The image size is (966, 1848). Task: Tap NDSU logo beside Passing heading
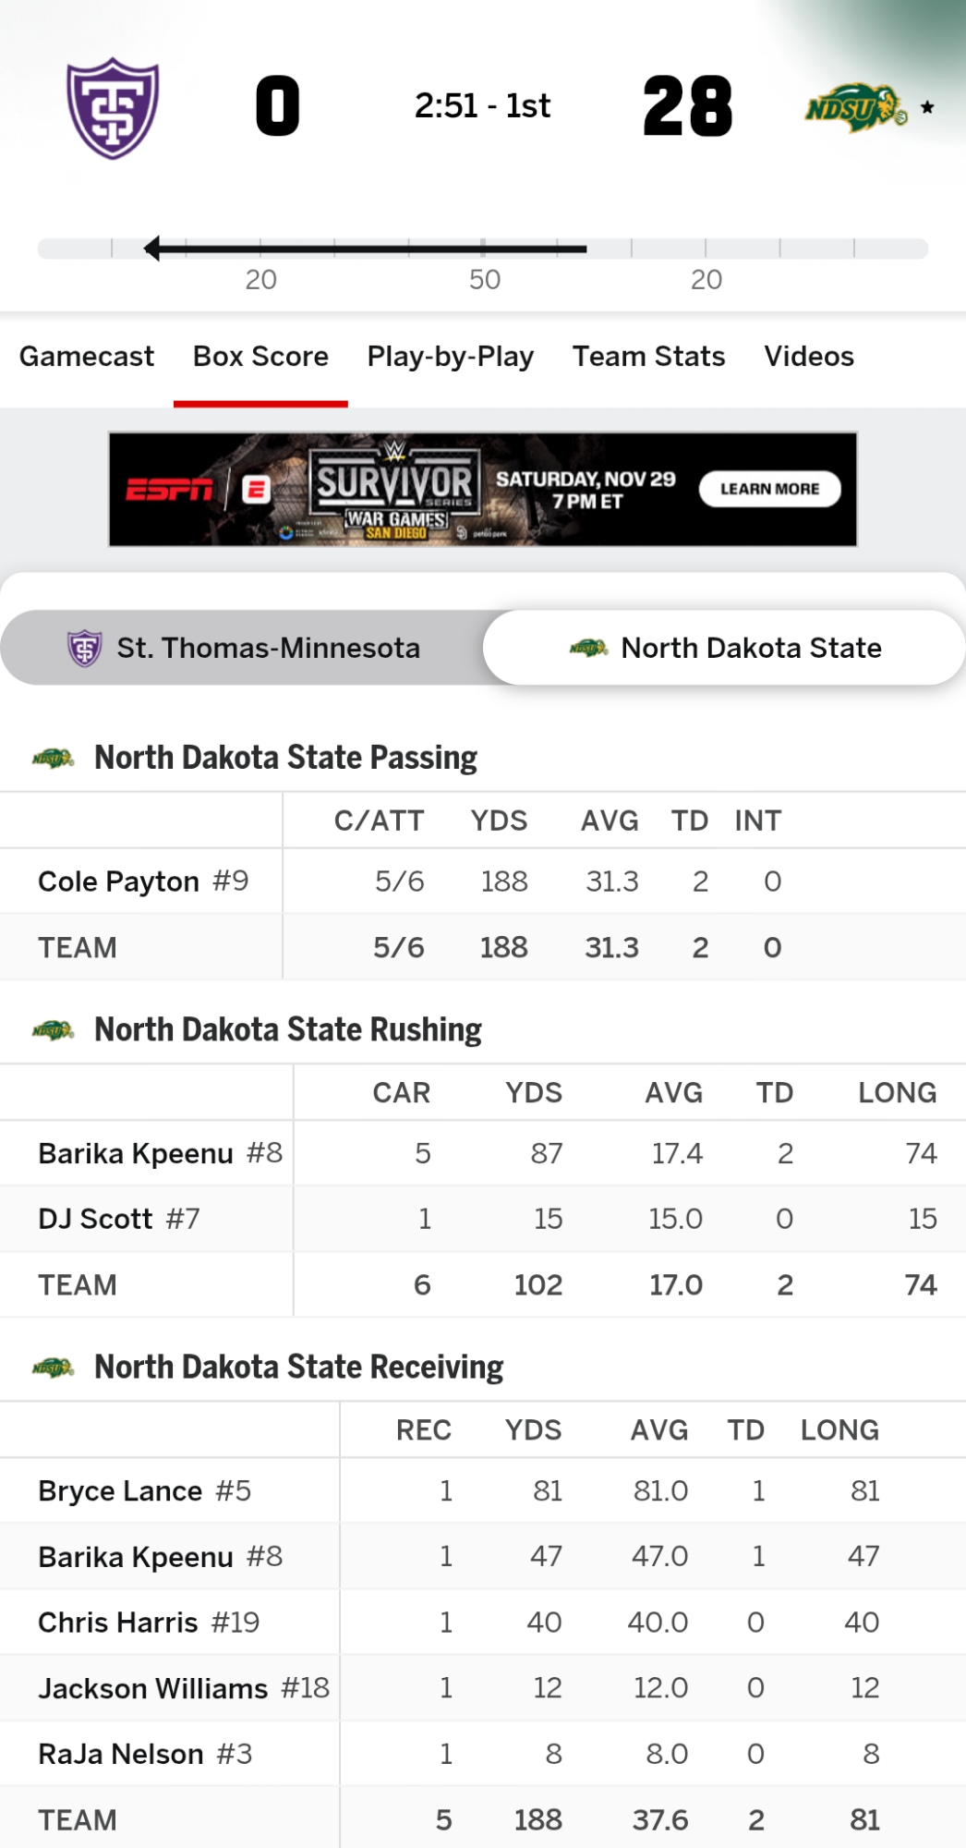tap(53, 759)
